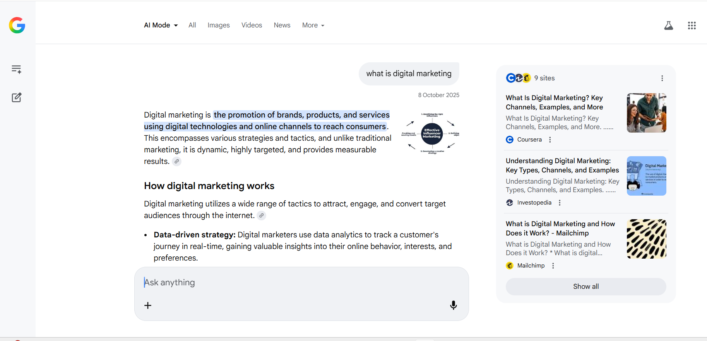Open three-dot menu next to Mailchimp

point(553,266)
